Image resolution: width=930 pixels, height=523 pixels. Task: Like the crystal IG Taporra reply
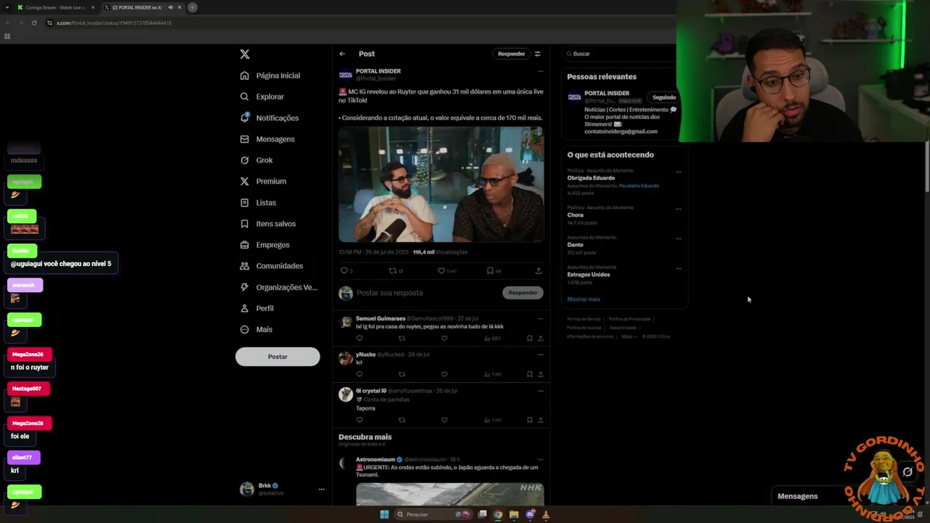(444, 420)
